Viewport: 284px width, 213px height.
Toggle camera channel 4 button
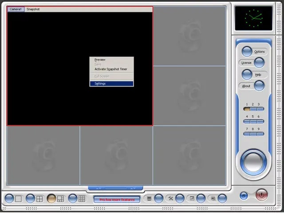[x=247, y=121]
